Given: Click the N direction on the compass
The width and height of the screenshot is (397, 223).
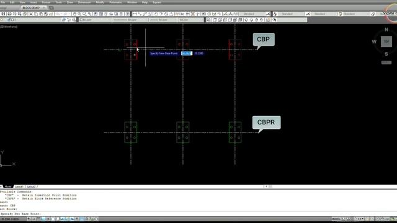Looking at the screenshot, I should point(386,30).
